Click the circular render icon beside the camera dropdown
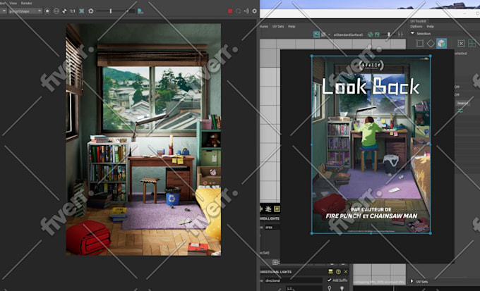The width and height of the screenshot is (480, 291). 47,11
